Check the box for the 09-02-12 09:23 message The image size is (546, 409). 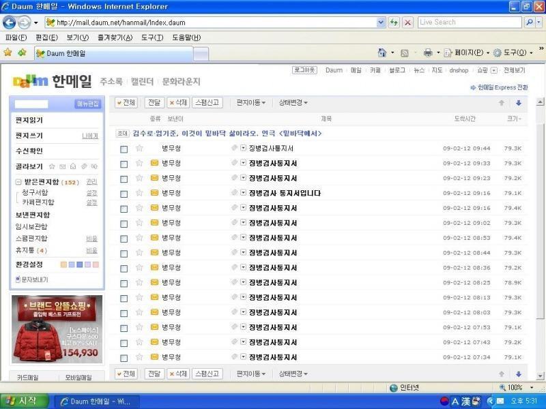(124, 179)
